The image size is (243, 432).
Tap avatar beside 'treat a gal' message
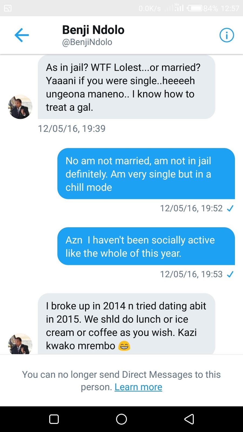20,107
